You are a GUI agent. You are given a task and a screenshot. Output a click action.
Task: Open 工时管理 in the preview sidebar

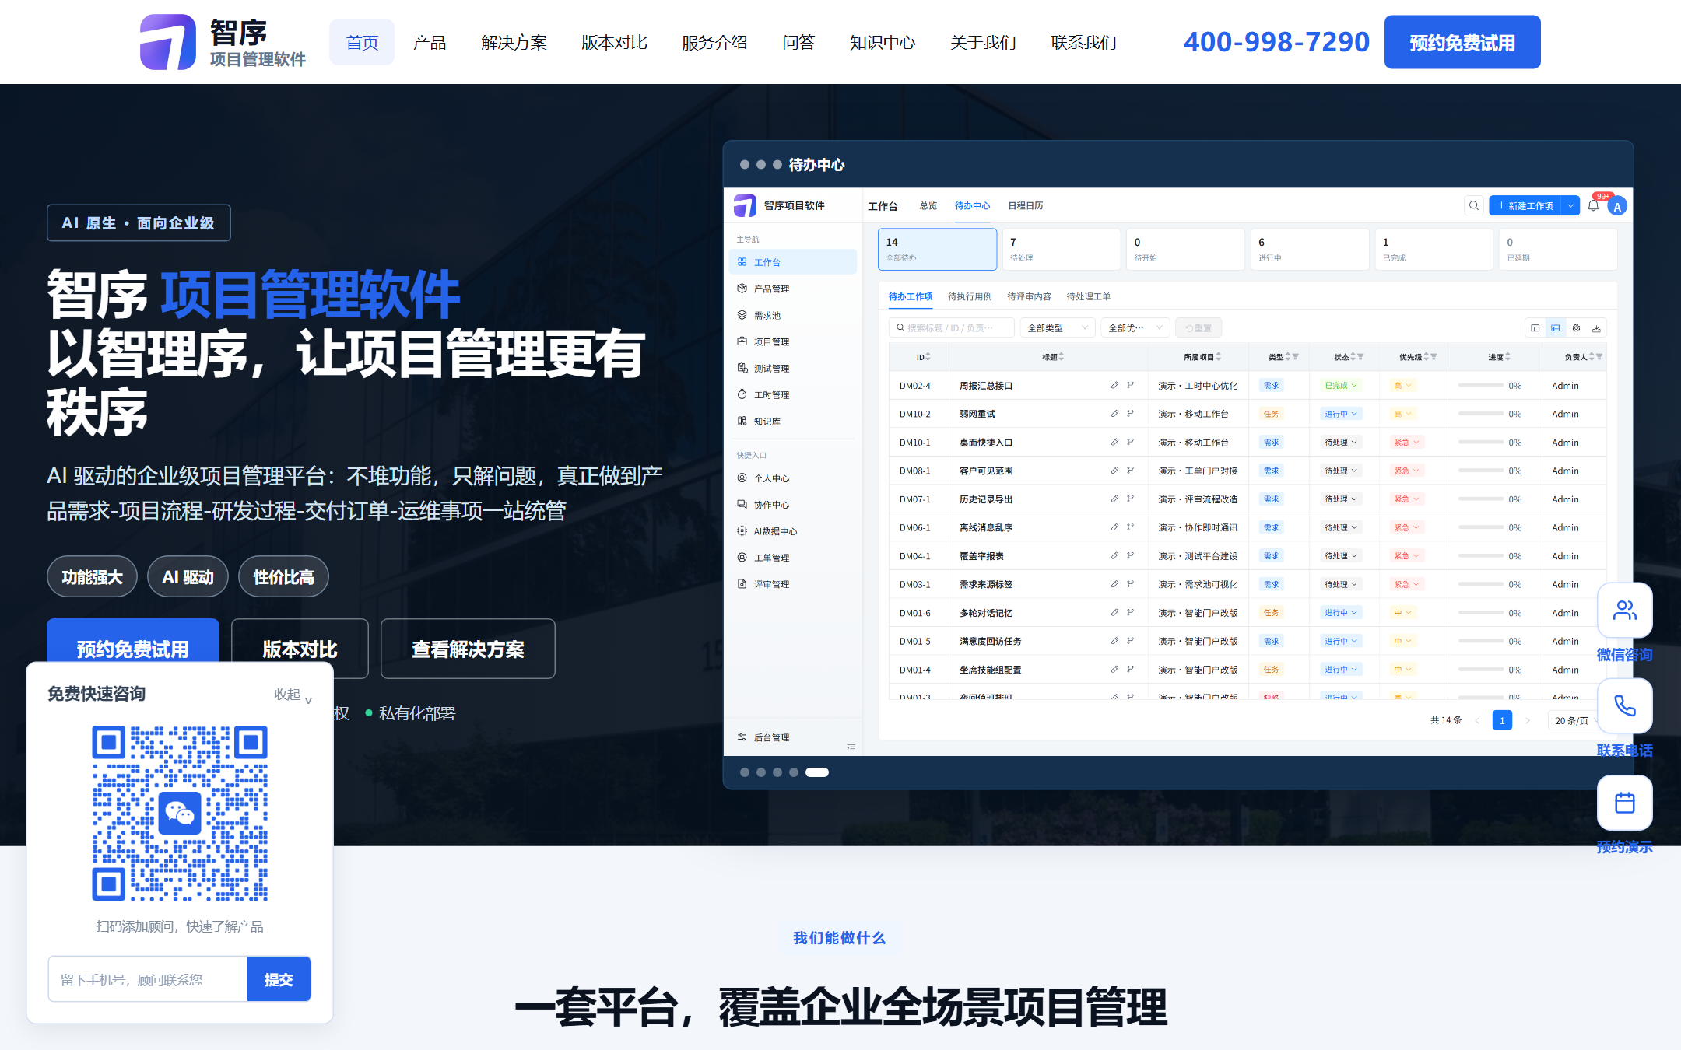tap(792, 394)
